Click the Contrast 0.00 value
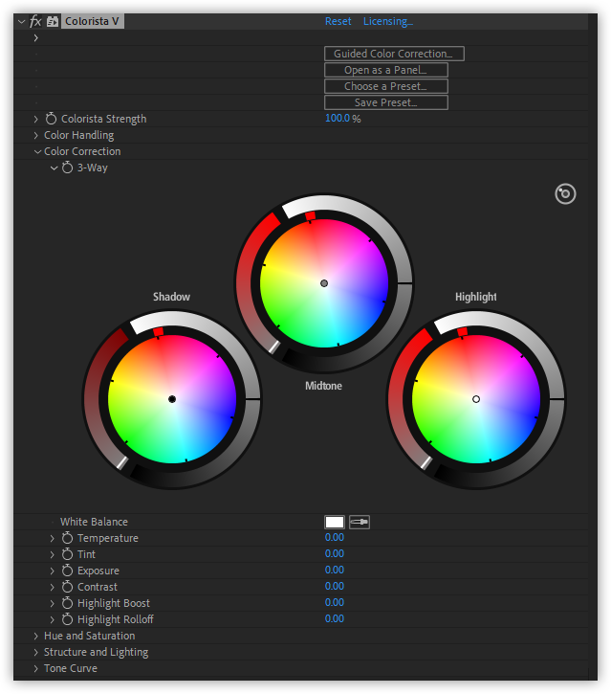 tap(335, 587)
